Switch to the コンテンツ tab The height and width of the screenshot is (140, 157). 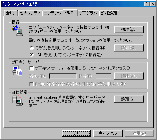(53, 13)
